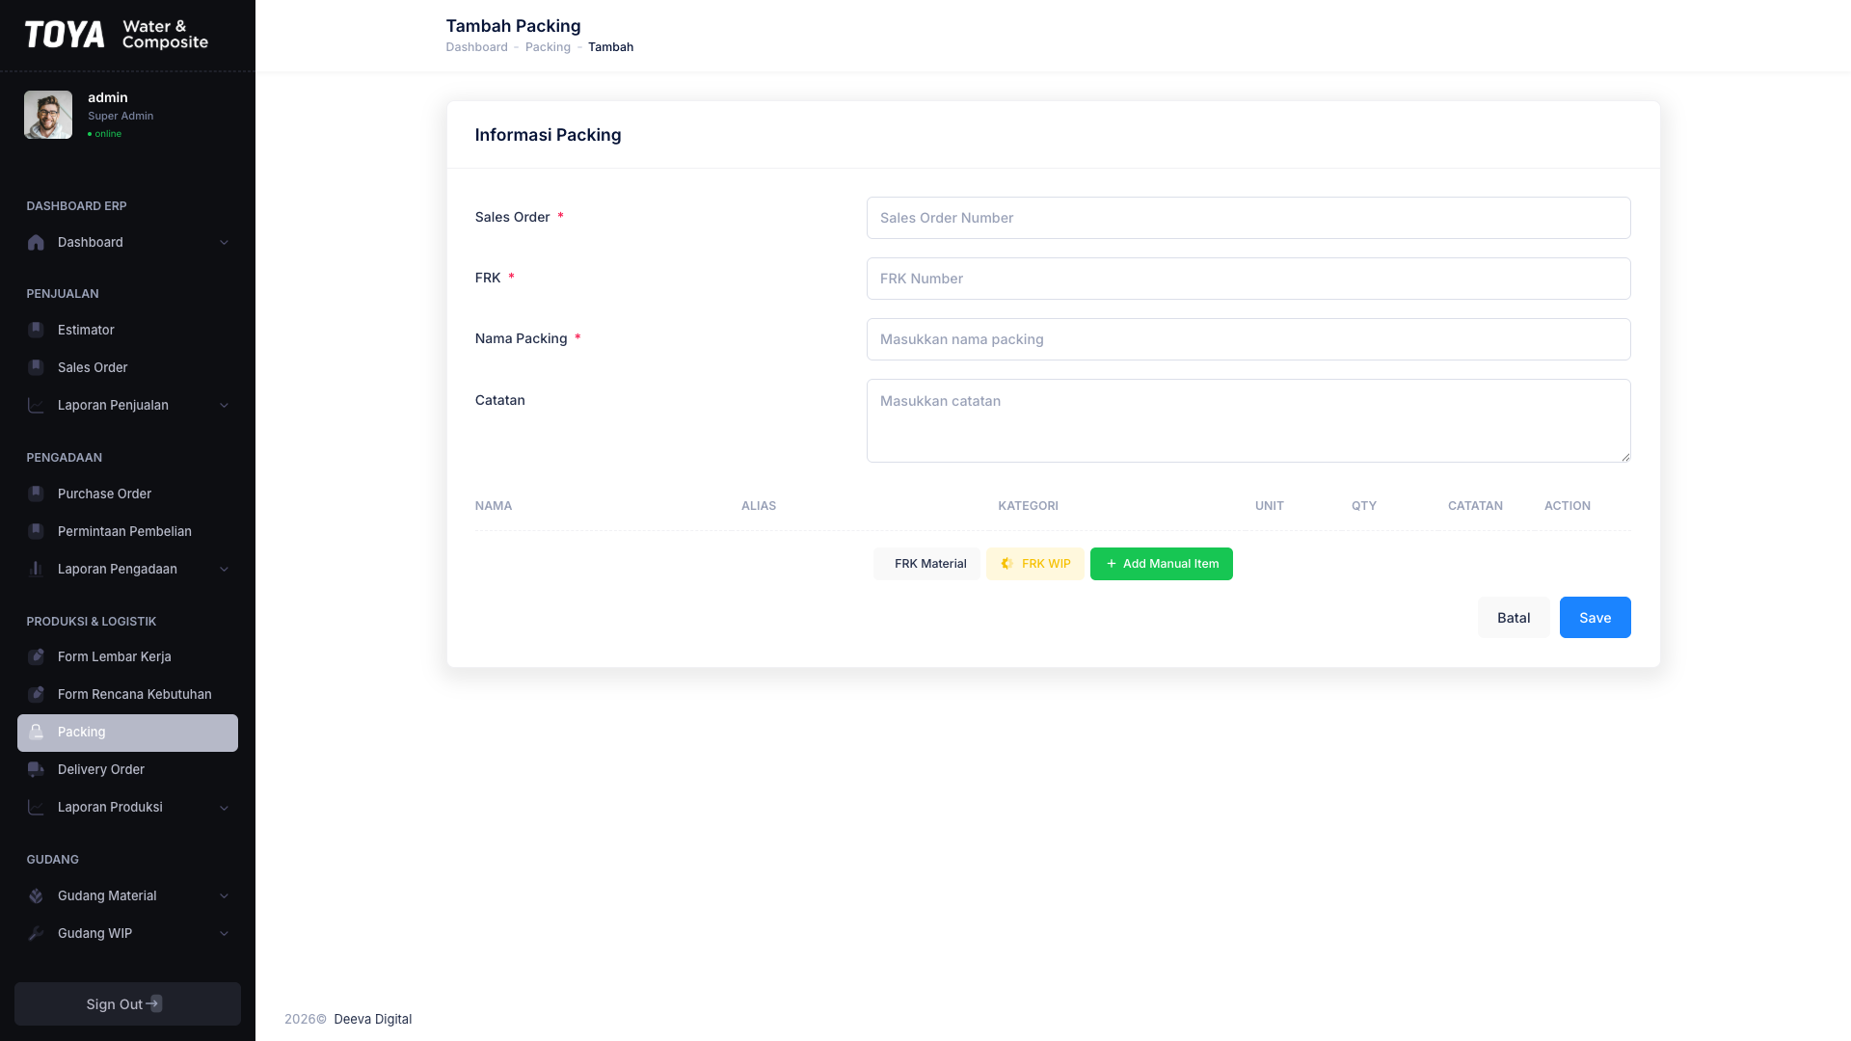Expand the Laporan Penjualan chevron
Screen dimensions: 1851x1041
[x=224, y=406]
